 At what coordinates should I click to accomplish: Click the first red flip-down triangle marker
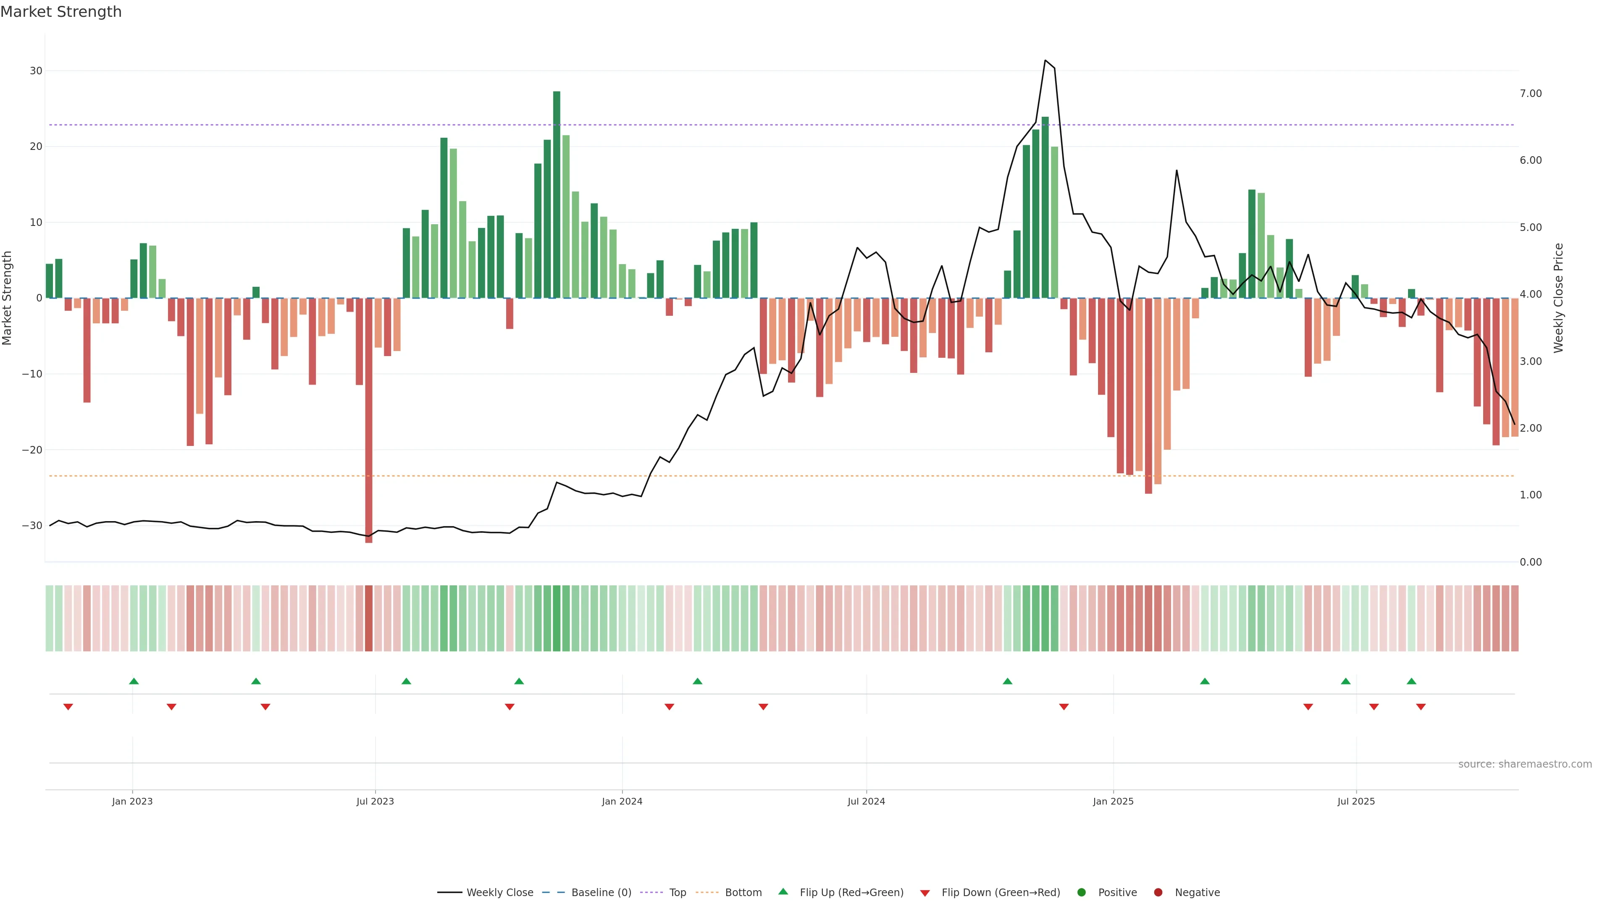pyautogui.click(x=68, y=707)
